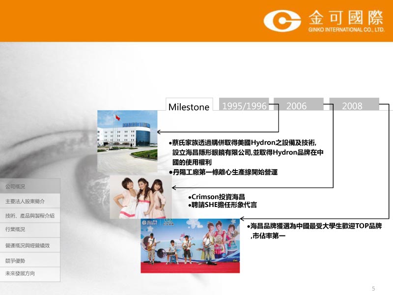Click the text 市佔率第一
The height and width of the screenshot is (295, 393).
coord(268,236)
